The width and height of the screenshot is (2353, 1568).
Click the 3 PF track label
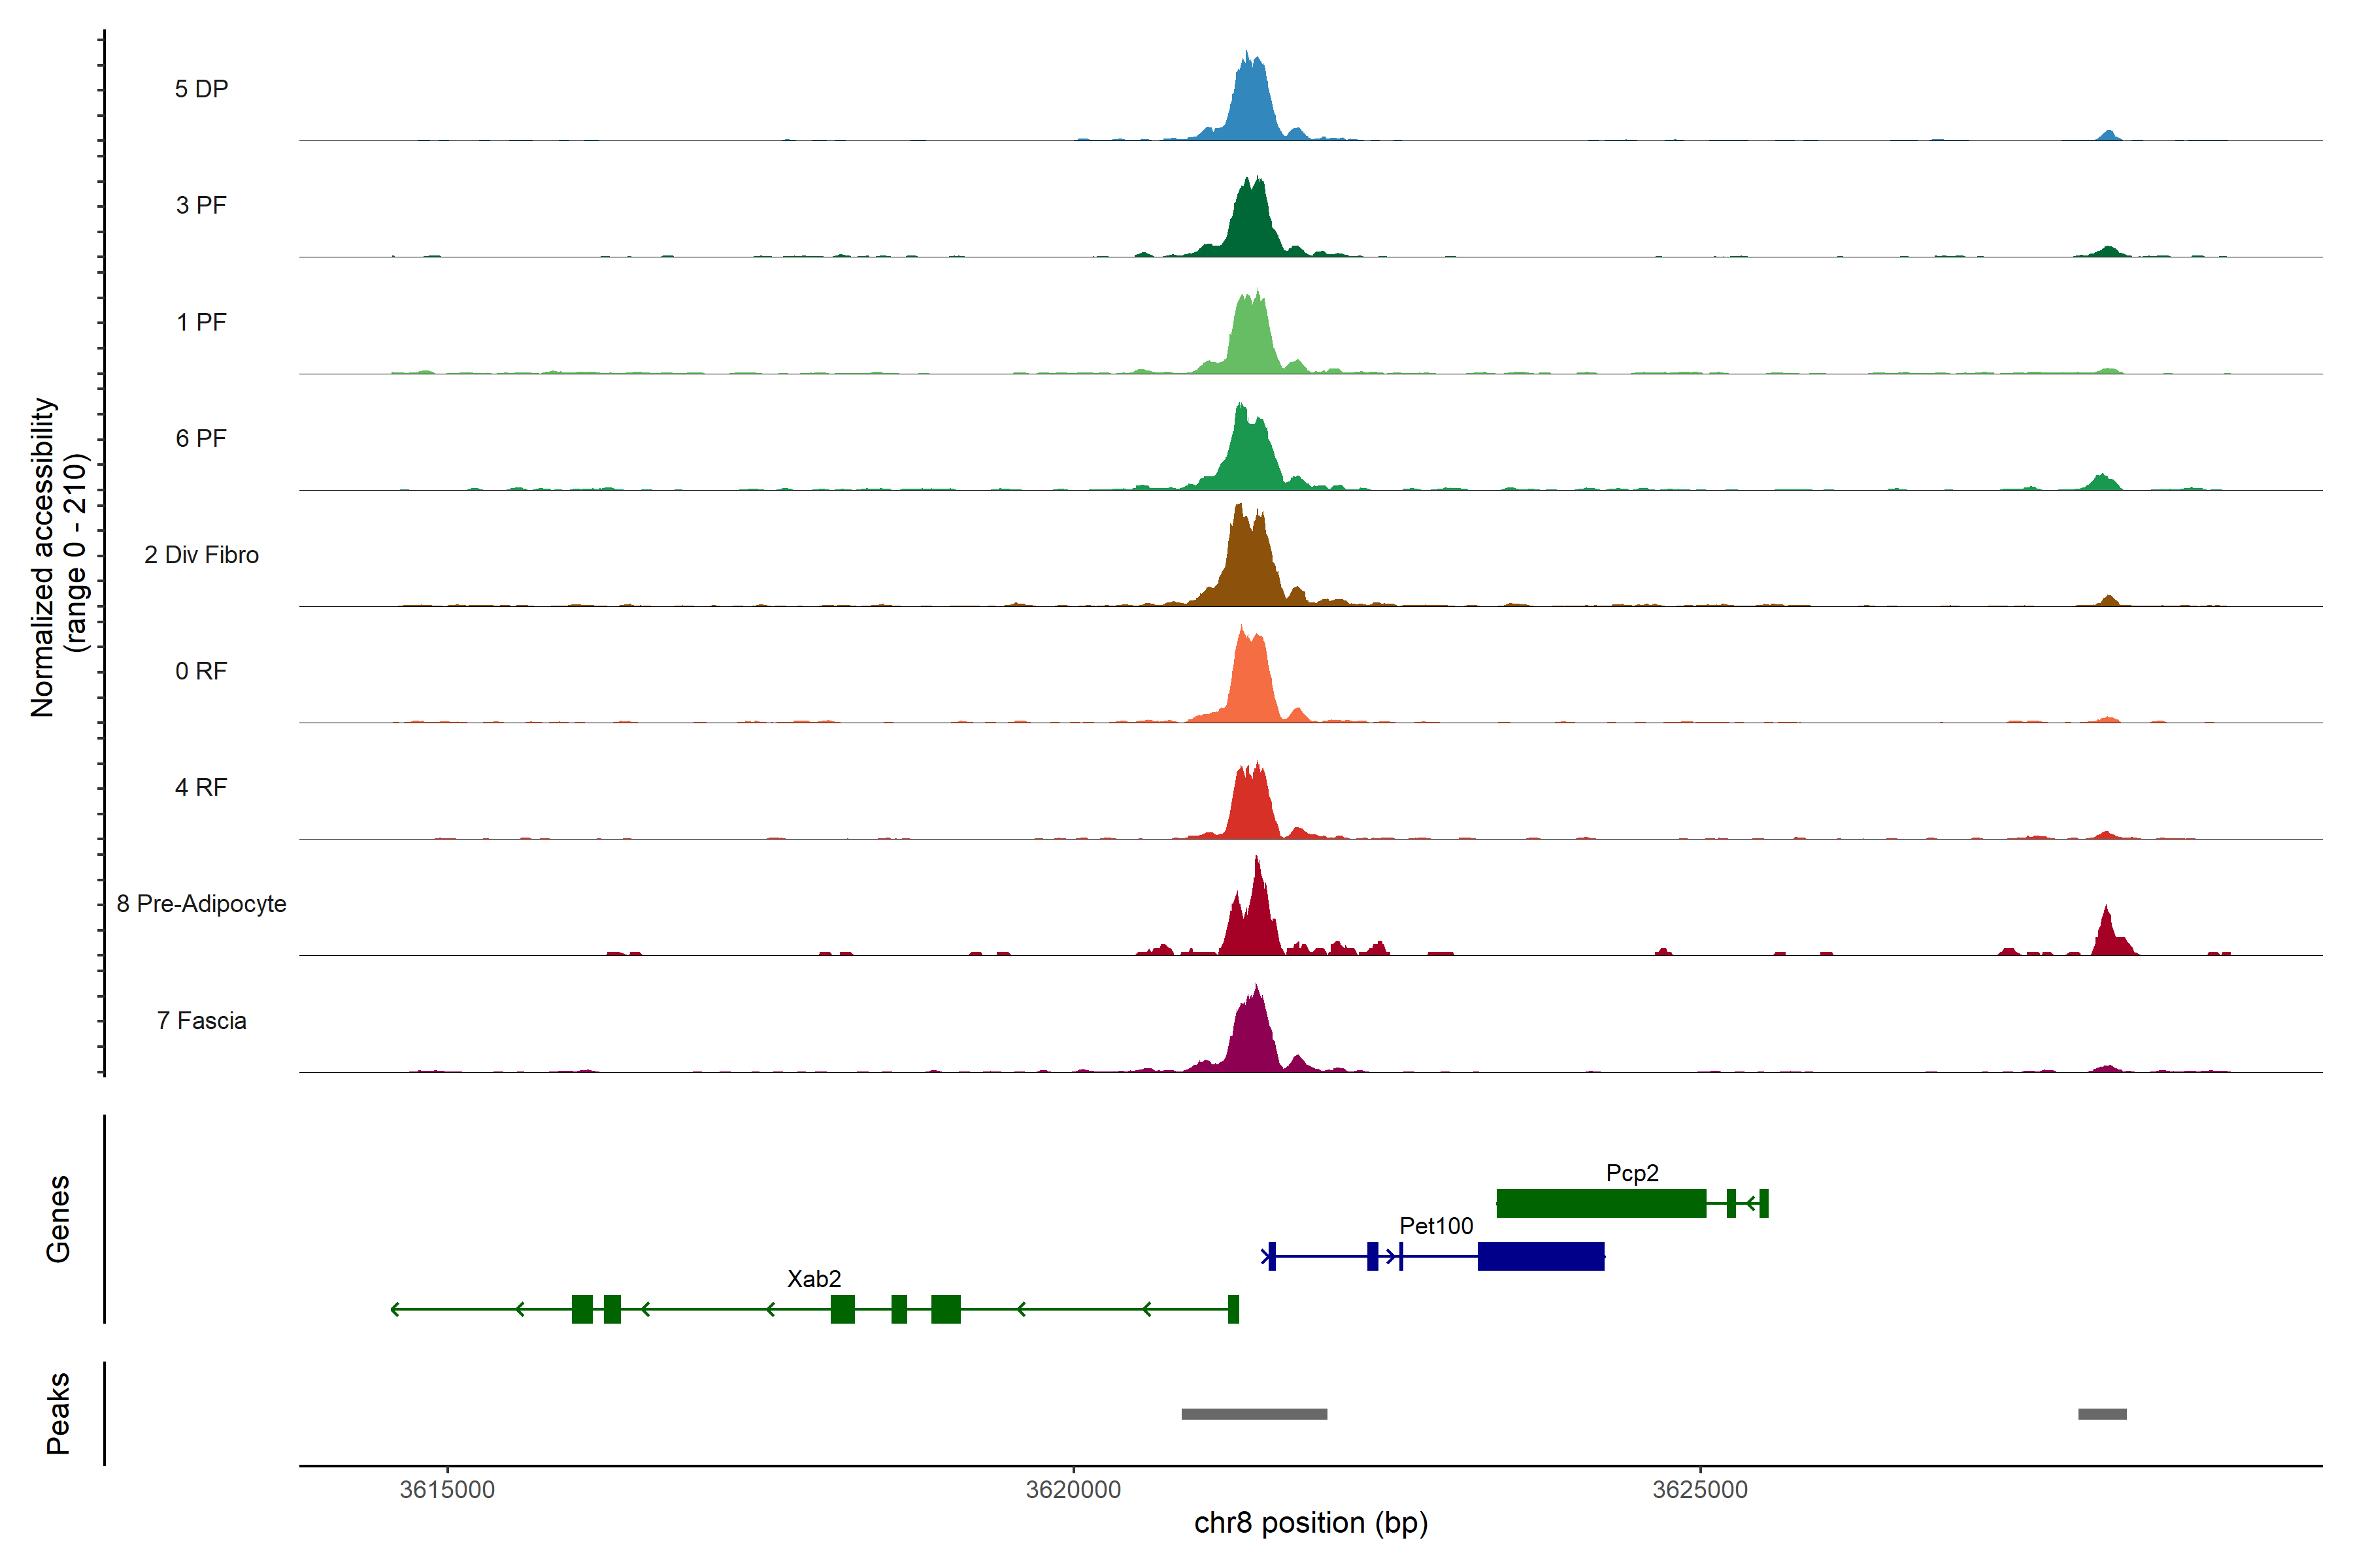pyautogui.click(x=201, y=205)
